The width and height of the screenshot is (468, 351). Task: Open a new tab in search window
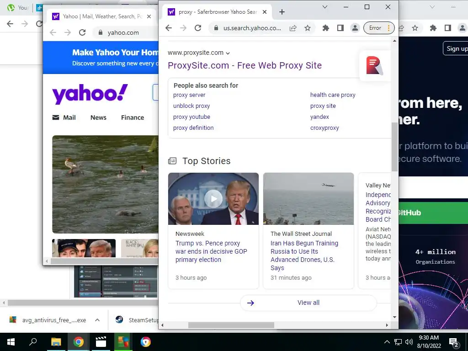click(x=282, y=12)
